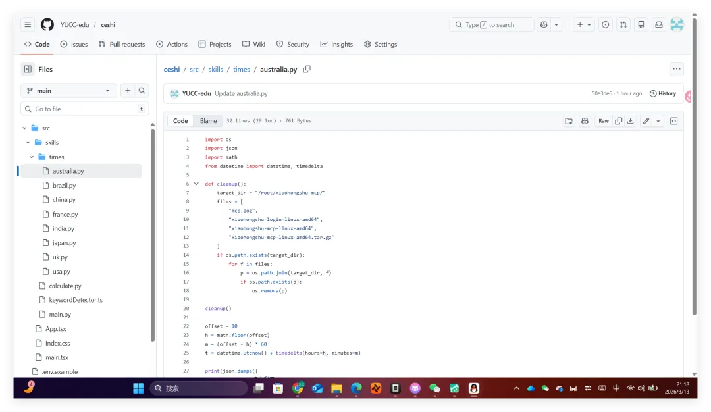Click the skills breadcrumb link

(x=216, y=69)
